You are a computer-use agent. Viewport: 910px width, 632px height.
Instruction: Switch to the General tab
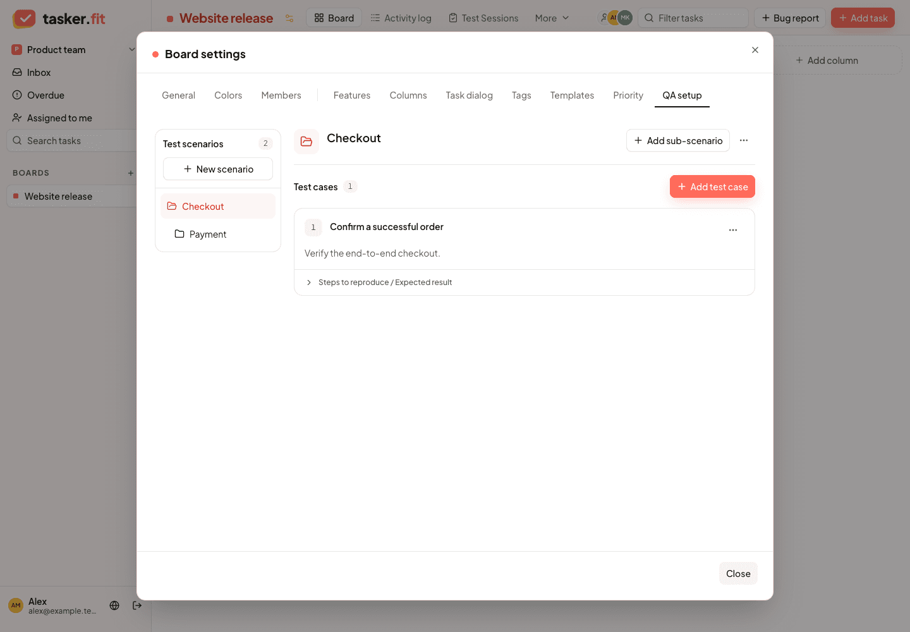pos(178,95)
